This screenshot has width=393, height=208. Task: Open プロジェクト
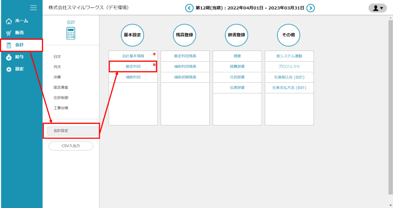point(289,67)
